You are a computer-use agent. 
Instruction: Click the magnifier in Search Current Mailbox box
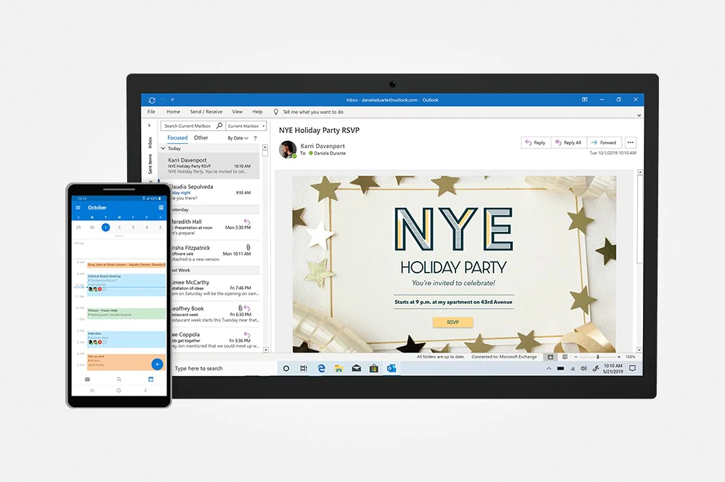click(x=219, y=125)
